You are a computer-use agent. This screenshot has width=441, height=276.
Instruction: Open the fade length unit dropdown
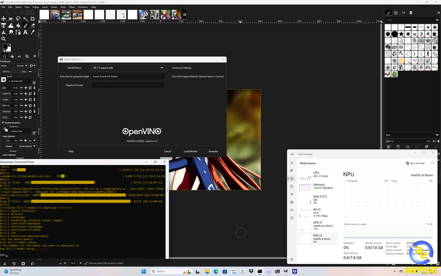pyautogui.click(x=32, y=140)
